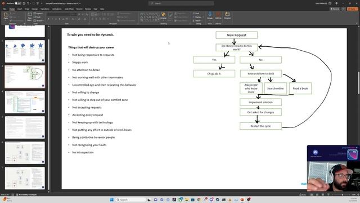The height and width of the screenshot is (203, 360).
Task: Click the Accessibility status bar entry
Action: [x=26, y=195]
